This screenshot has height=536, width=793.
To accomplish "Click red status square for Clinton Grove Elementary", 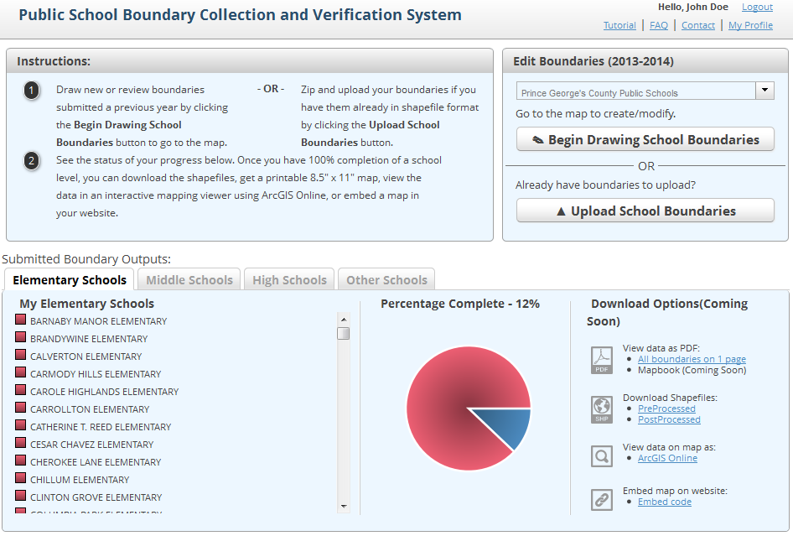I will (20, 496).
